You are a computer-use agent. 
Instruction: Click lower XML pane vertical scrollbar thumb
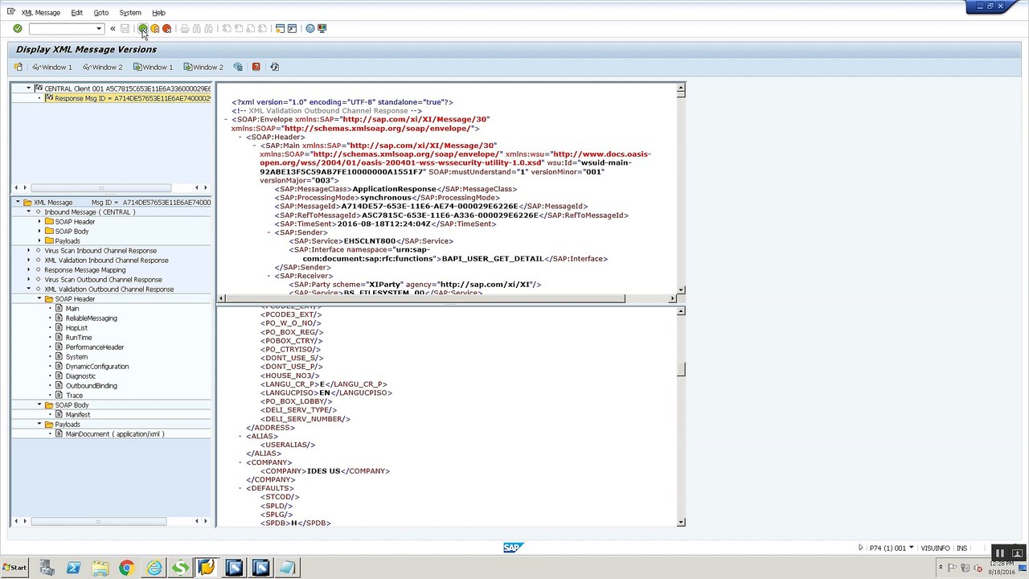click(x=681, y=369)
